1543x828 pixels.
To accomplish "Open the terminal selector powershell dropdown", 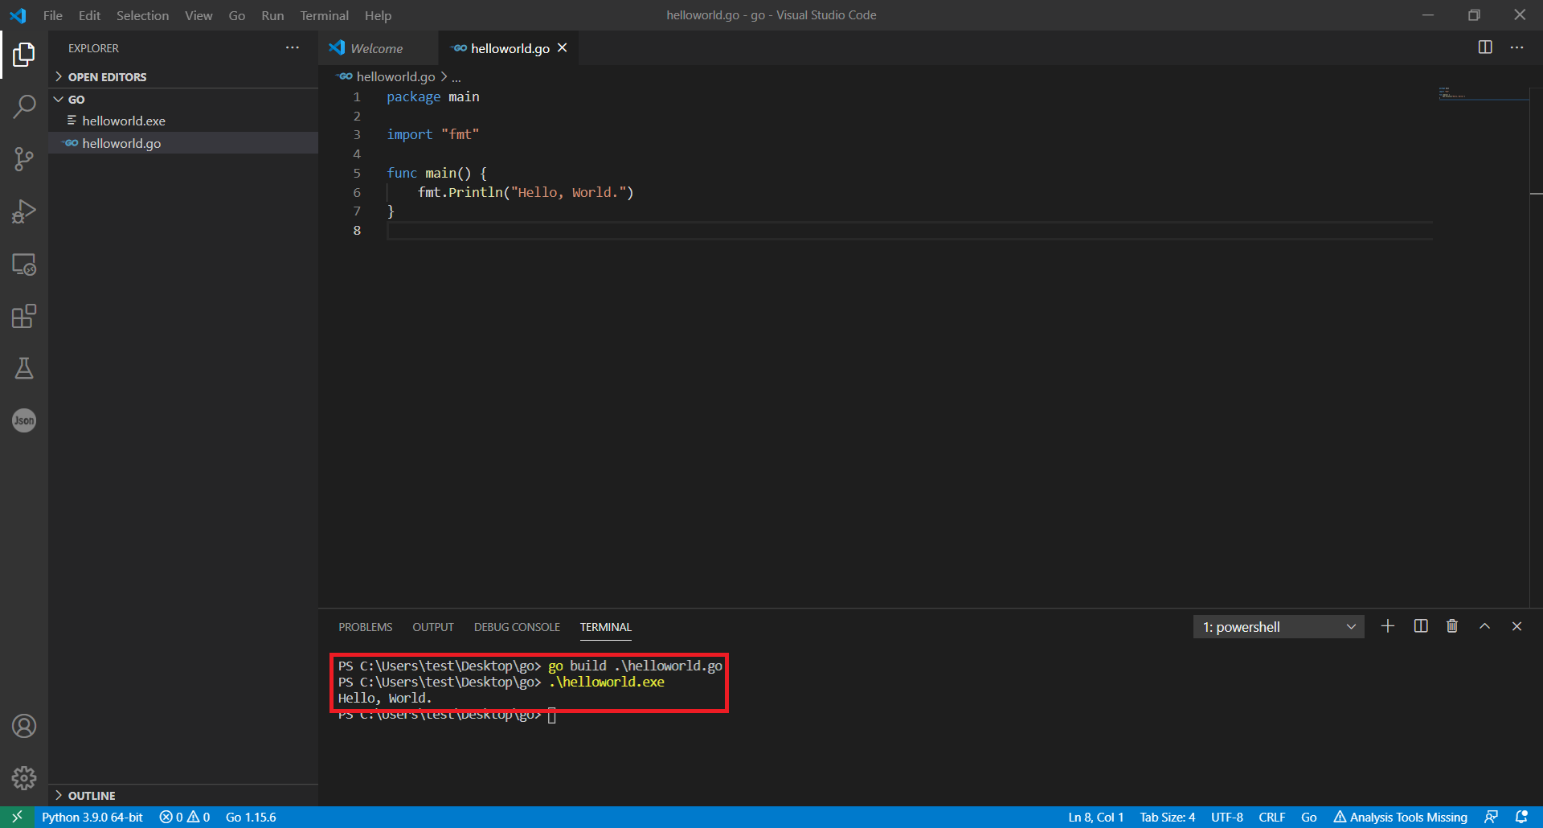I will (1279, 627).
